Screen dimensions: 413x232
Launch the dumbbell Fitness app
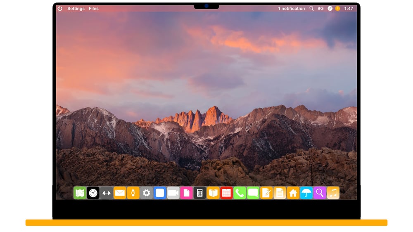(x=107, y=193)
